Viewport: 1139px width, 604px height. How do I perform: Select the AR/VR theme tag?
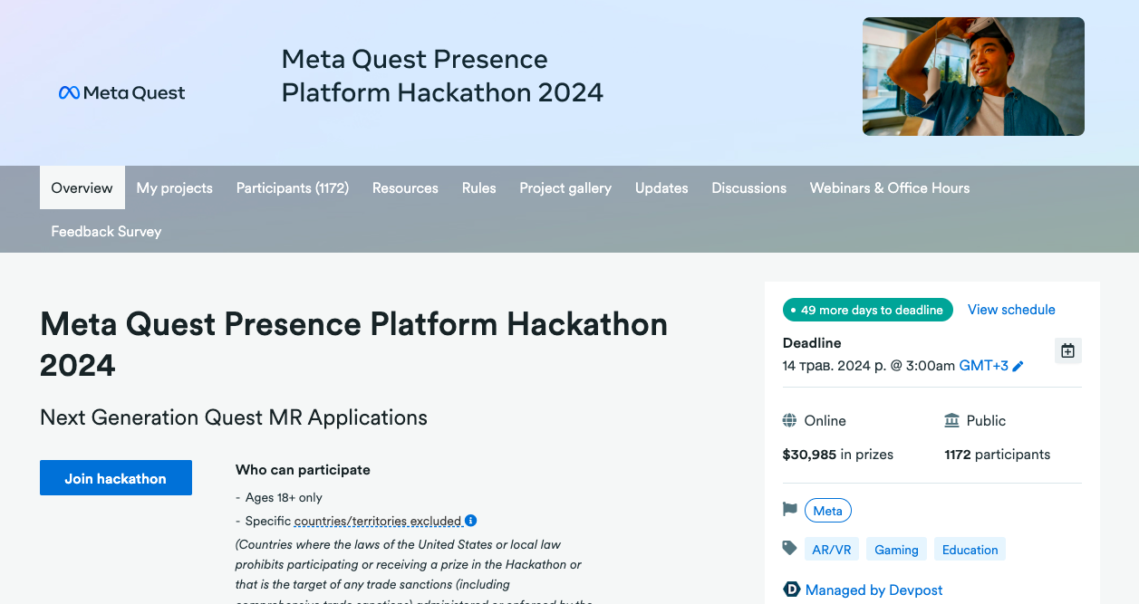pos(832,550)
